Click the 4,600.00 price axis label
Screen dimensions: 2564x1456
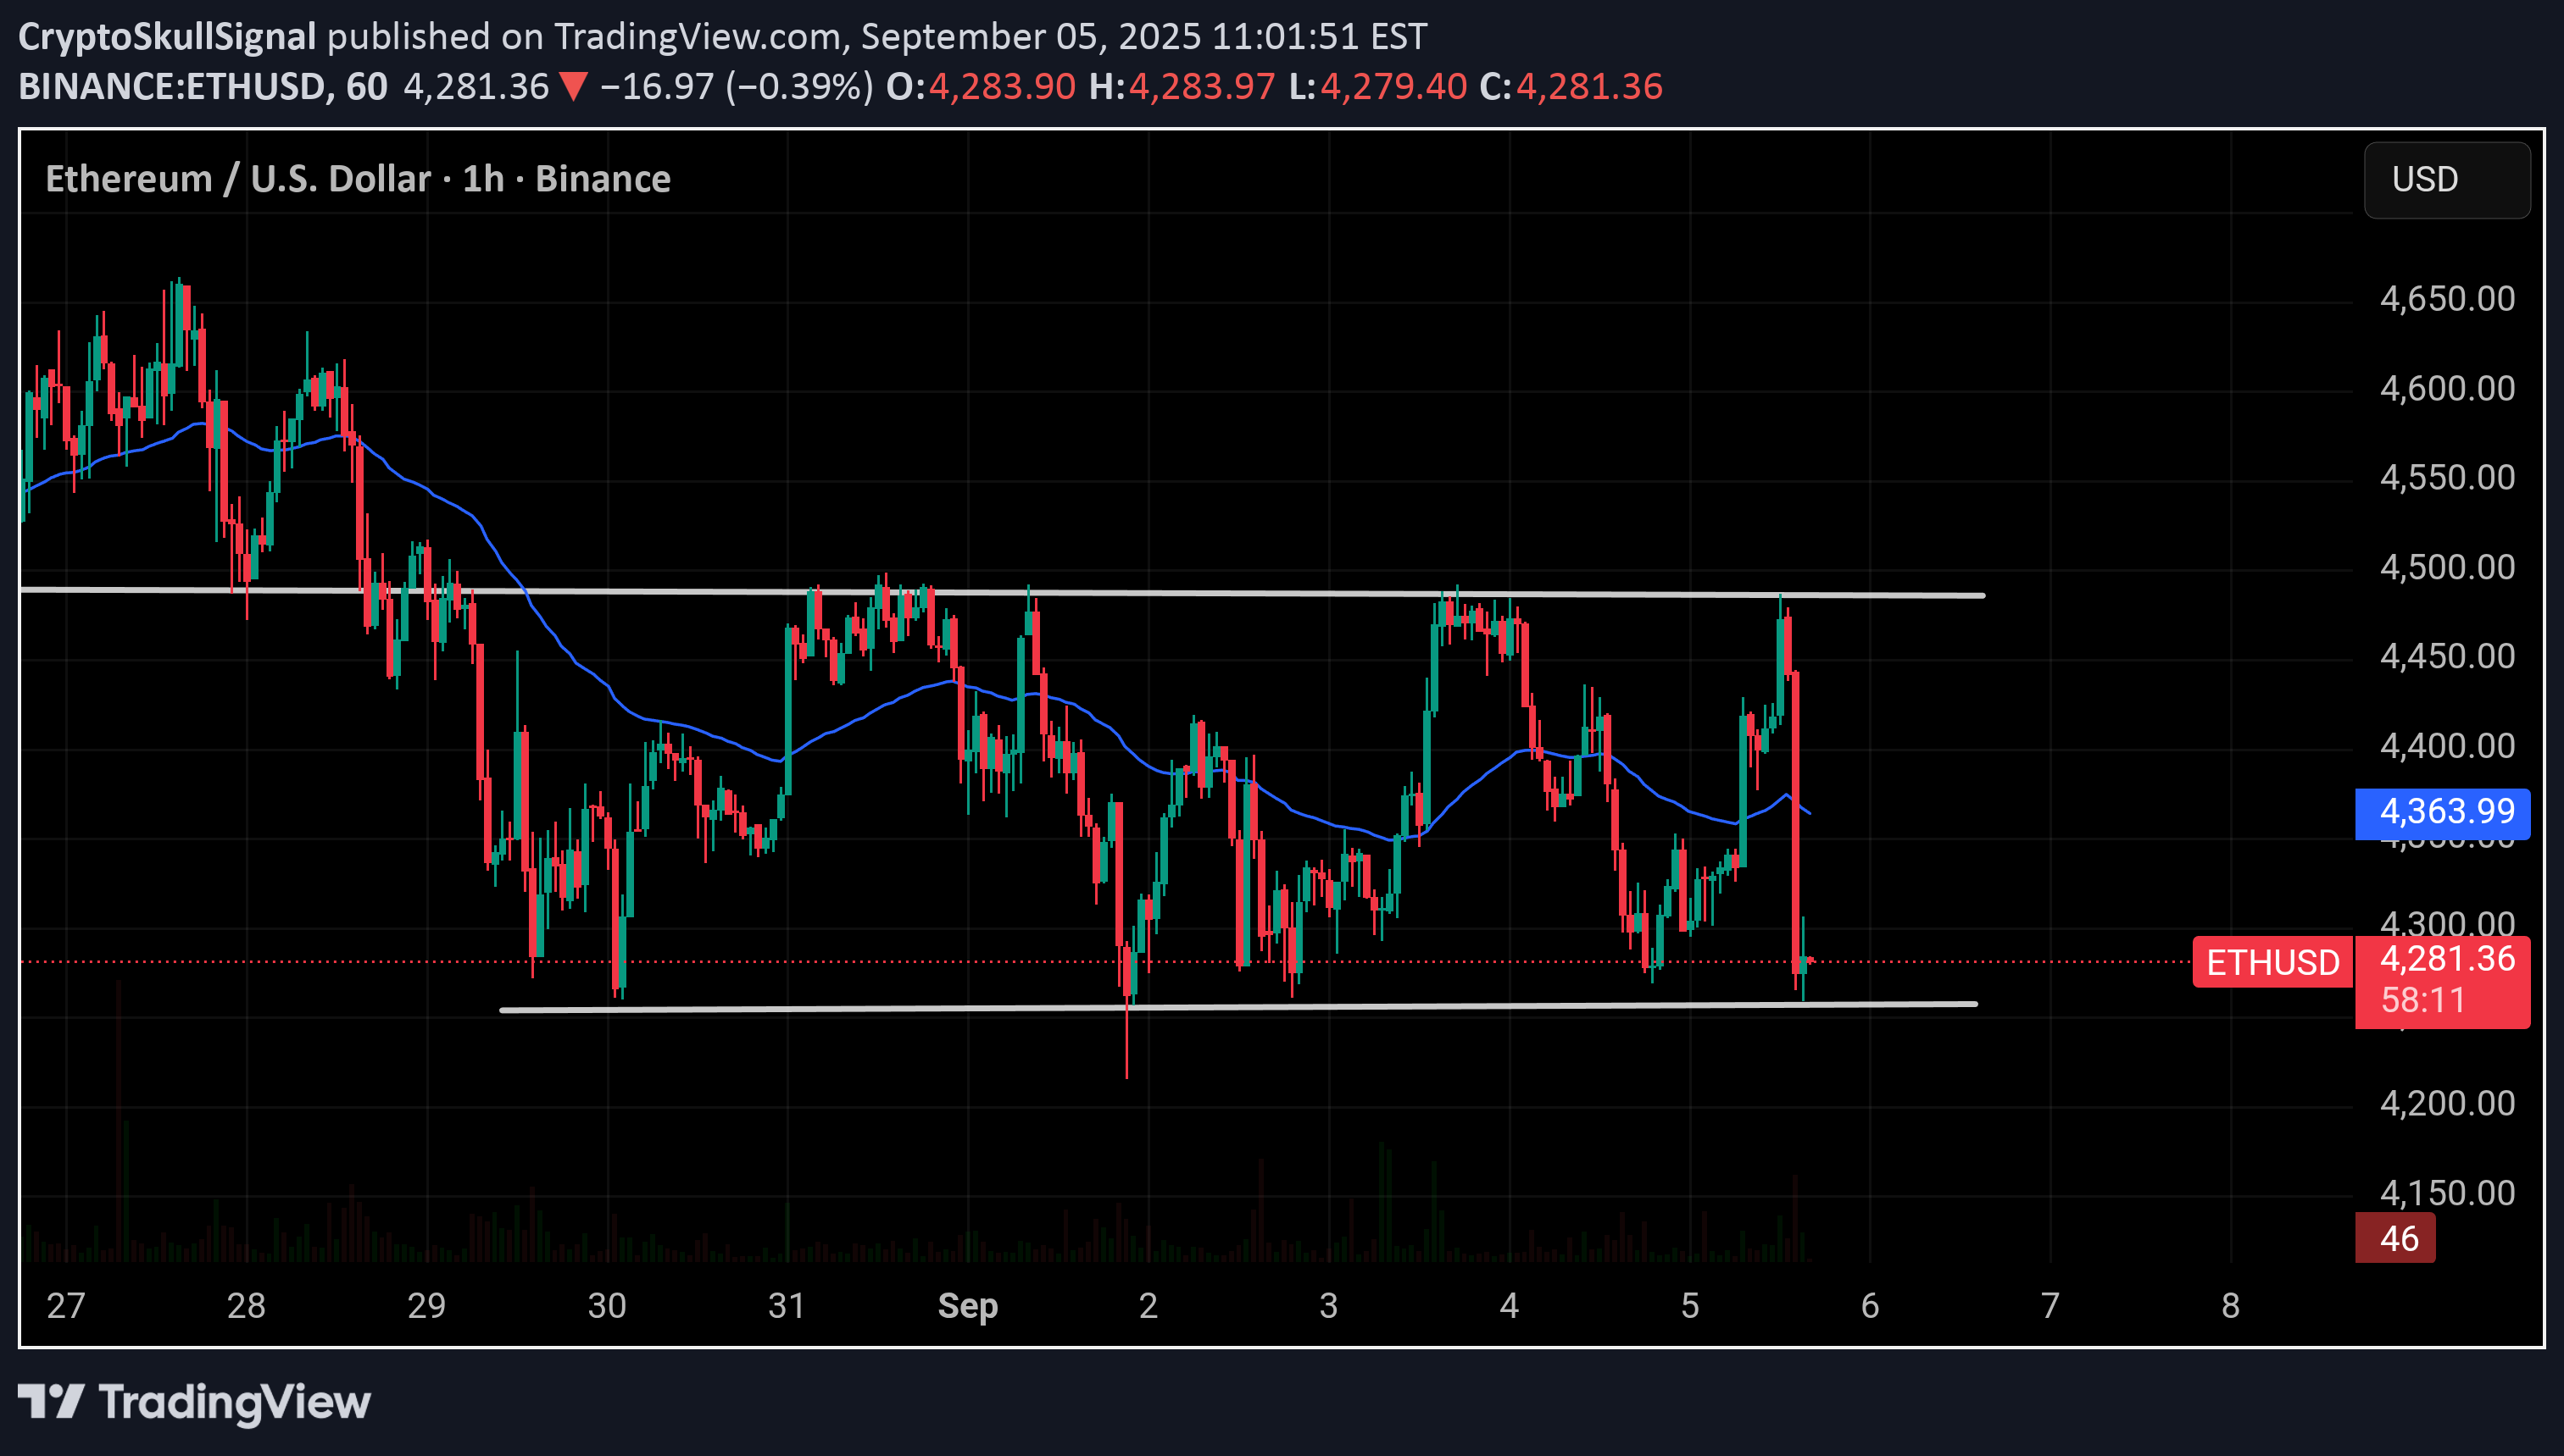point(2447,388)
